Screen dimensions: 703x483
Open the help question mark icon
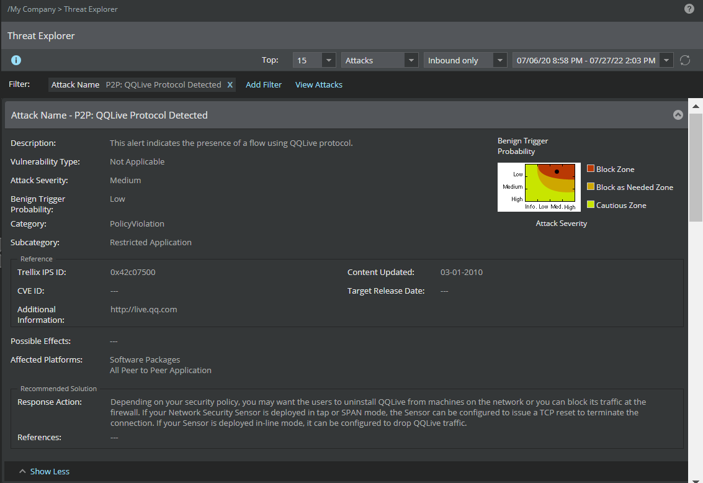(689, 9)
